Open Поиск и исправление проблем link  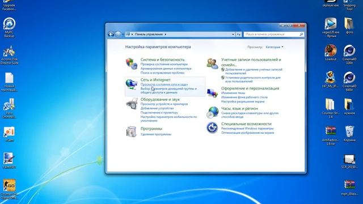point(163,73)
